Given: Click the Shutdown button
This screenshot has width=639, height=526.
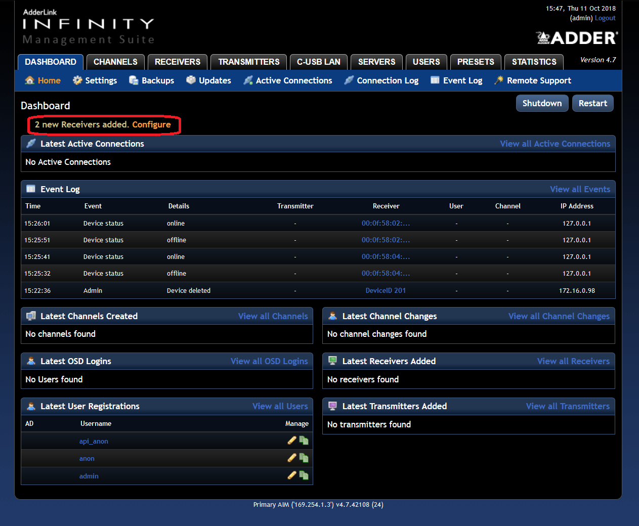Looking at the screenshot, I should [542, 103].
